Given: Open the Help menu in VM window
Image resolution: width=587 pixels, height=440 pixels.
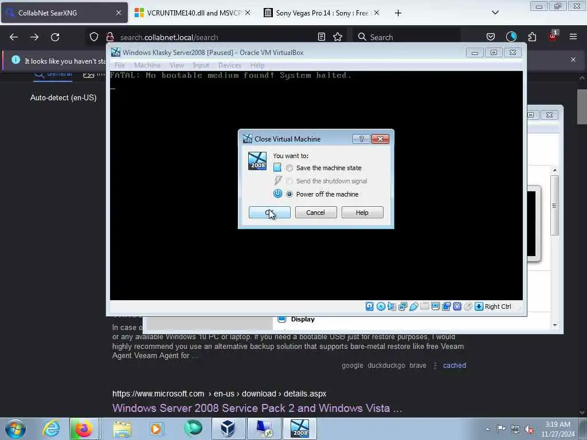Looking at the screenshot, I should (x=257, y=65).
